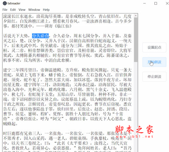Click the text 白发渔樵江渚上

(34, 21)
